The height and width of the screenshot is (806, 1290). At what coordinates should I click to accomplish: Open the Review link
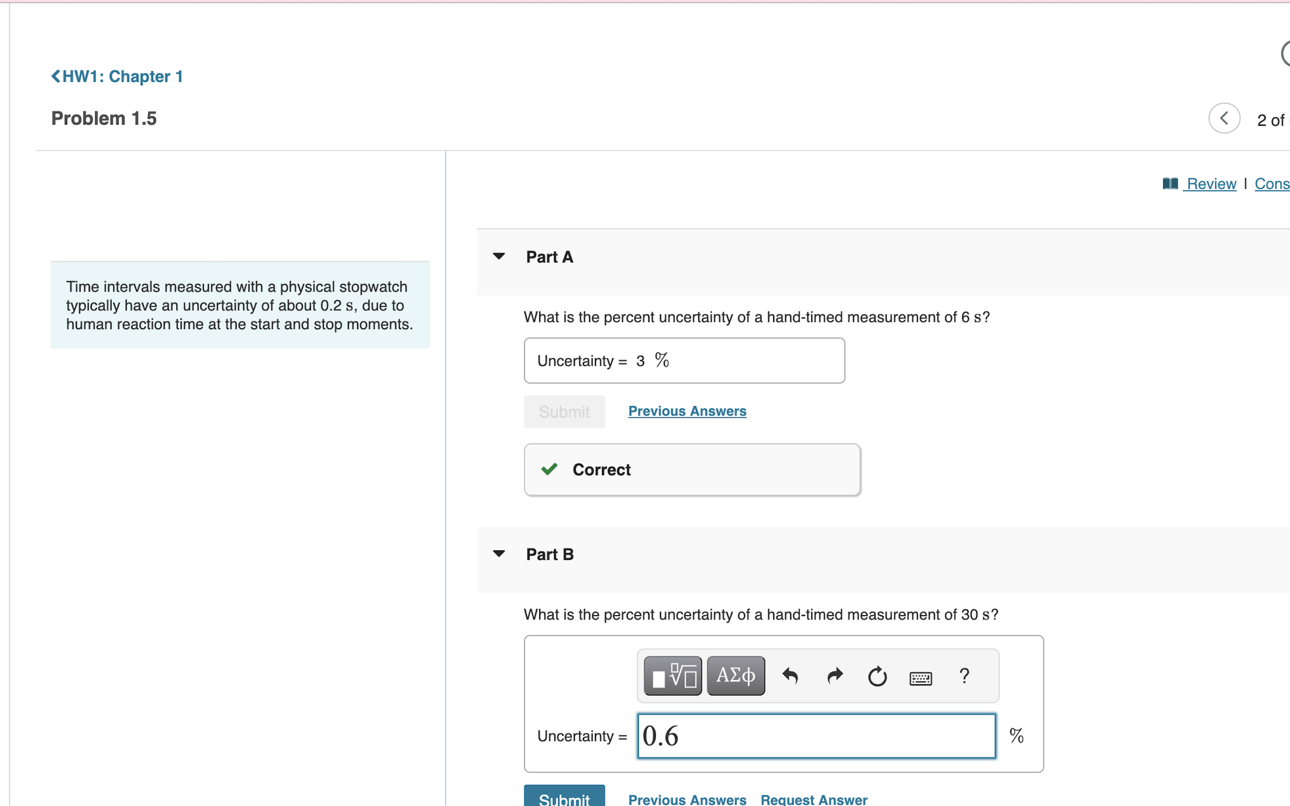[x=1211, y=184]
